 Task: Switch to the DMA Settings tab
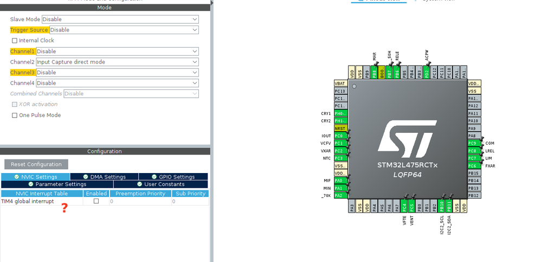[x=104, y=177]
